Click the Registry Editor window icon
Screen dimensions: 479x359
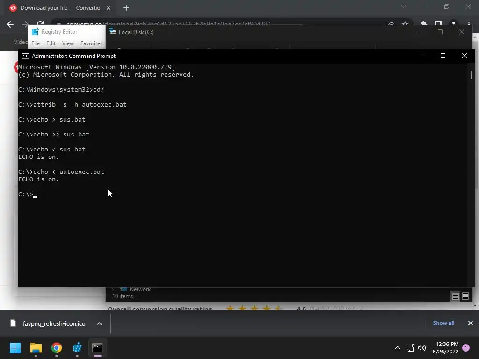pos(35,32)
